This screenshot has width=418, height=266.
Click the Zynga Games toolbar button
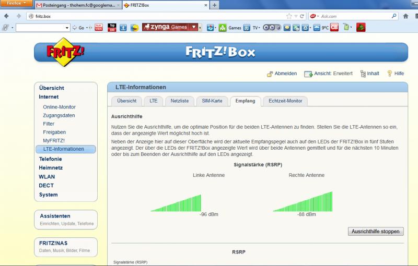coord(166,27)
